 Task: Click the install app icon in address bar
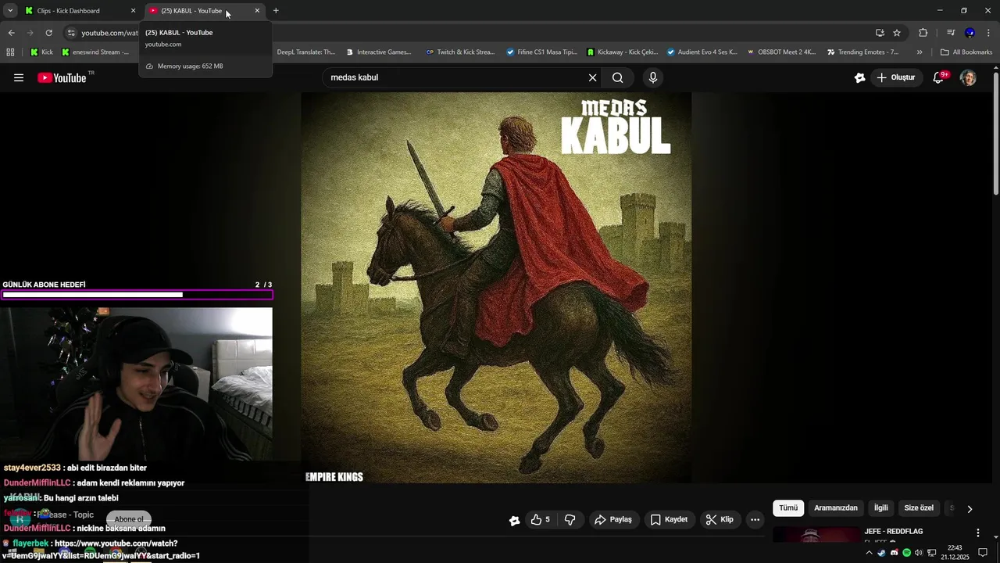tap(880, 33)
